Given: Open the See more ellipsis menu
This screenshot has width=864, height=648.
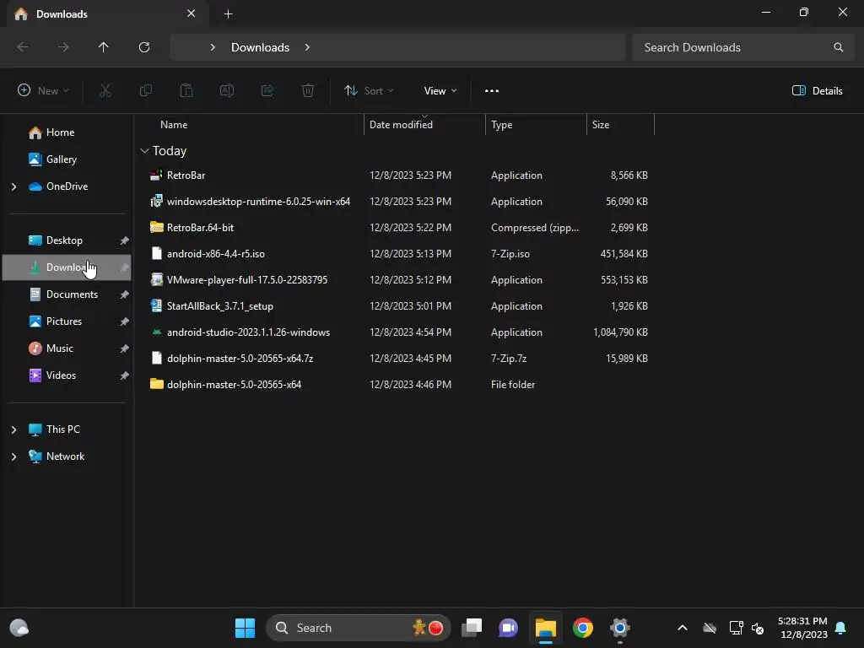Looking at the screenshot, I should pyautogui.click(x=492, y=91).
